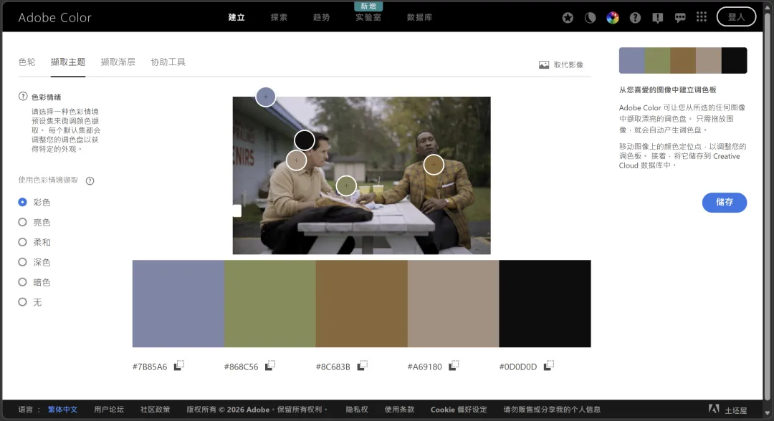Click the olive green picker marker on image
774x421 pixels.
click(x=347, y=186)
